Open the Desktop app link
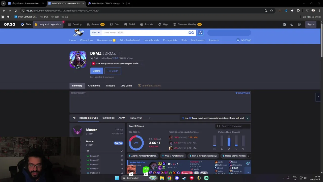 coord(75,24)
